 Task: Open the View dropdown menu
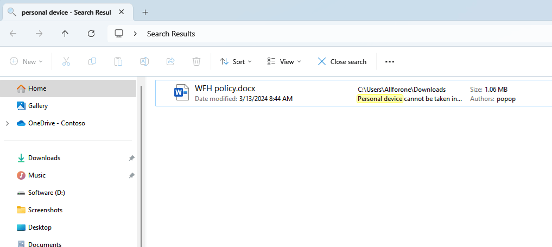(x=284, y=61)
